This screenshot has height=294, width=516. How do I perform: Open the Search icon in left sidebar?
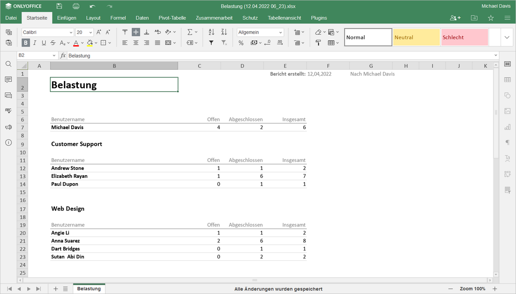pyautogui.click(x=8, y=64)
